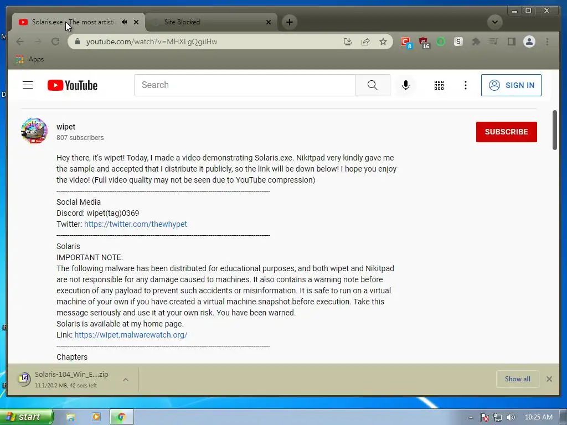Open the uBlock extension showing 16
The image size is (567, 425).
424,42
